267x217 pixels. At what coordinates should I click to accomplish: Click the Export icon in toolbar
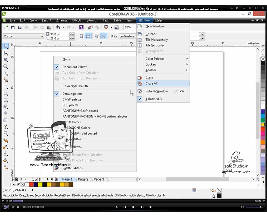click(97, 27)
